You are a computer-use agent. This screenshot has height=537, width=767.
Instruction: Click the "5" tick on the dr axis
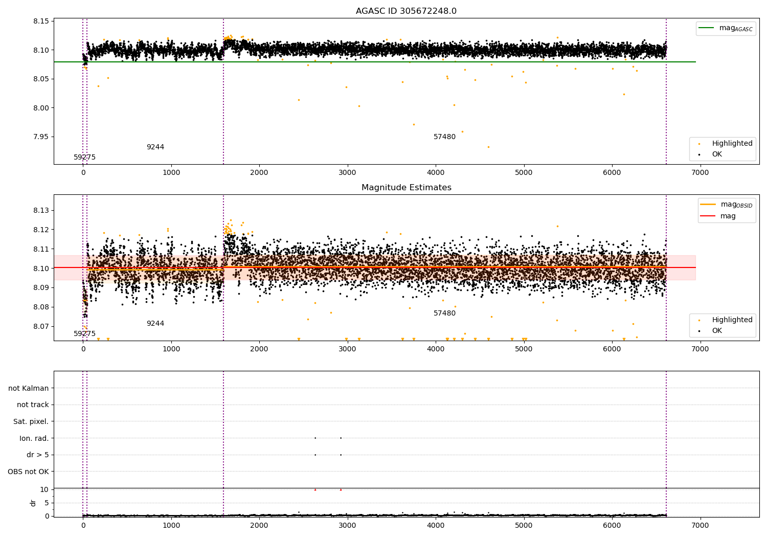tap(47, 503)
